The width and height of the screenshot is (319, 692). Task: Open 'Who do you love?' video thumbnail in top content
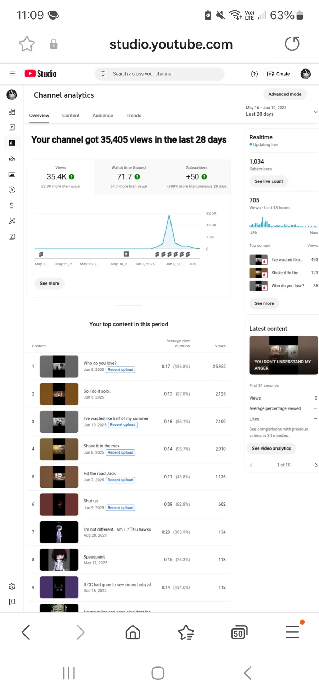[59, 366]
